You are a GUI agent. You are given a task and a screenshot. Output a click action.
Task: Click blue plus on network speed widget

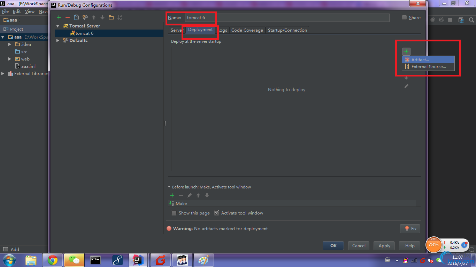pos(464,245)
